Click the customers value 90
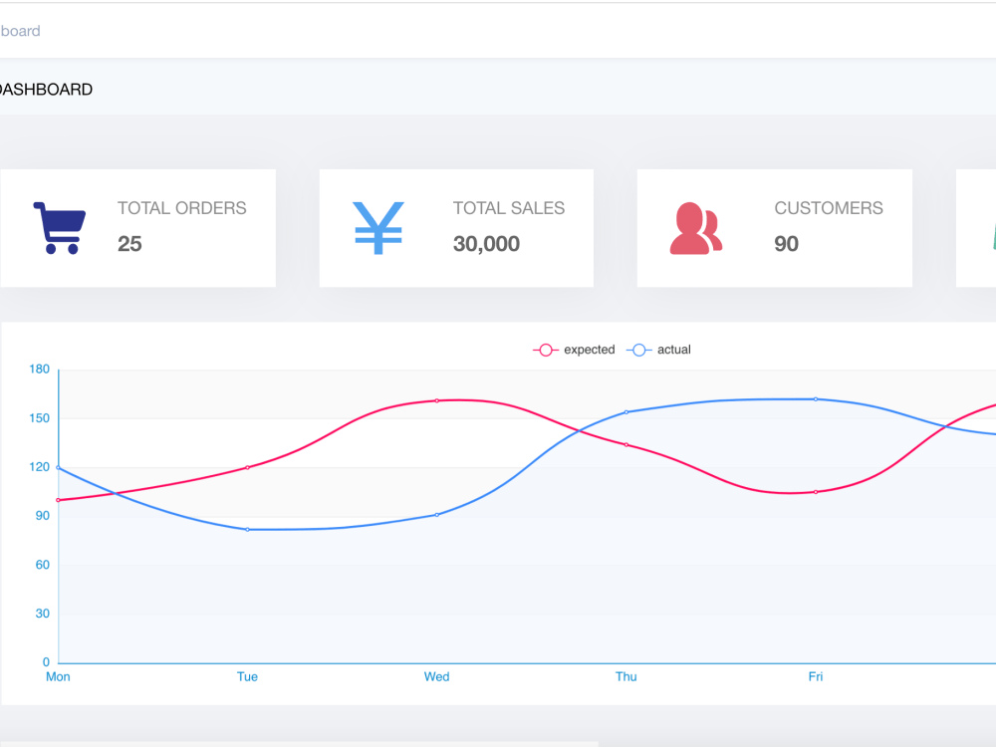This screenshot has width=996, height=747. pos(787,244)
